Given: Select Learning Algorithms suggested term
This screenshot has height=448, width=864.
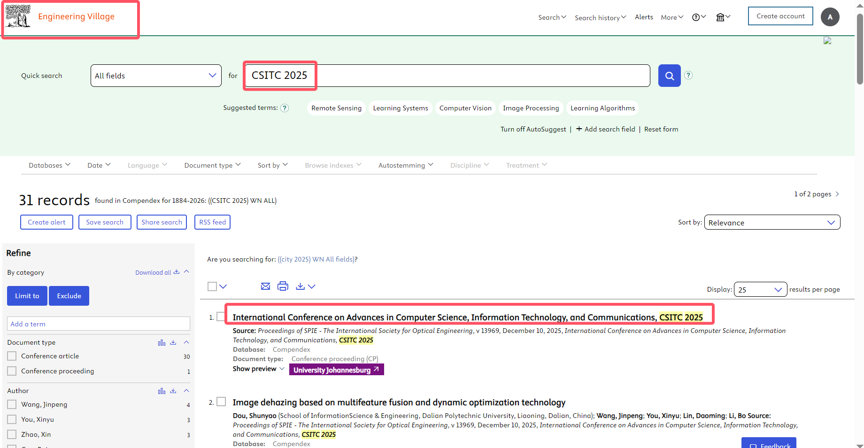Looking at the screenshot, I should coord(602,108).
